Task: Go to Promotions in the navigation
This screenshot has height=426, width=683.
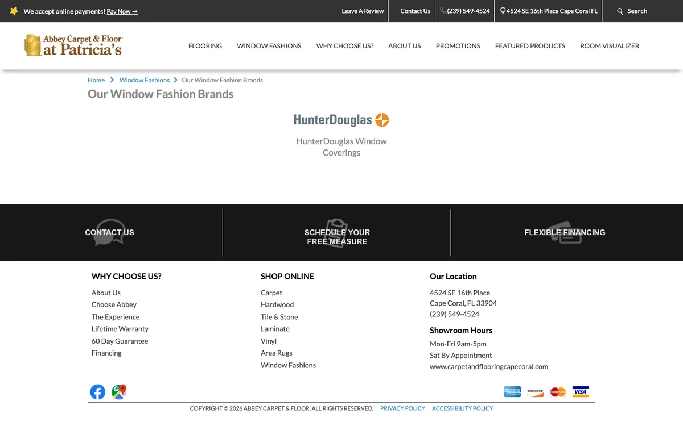Action: click(x=458, y=46)
